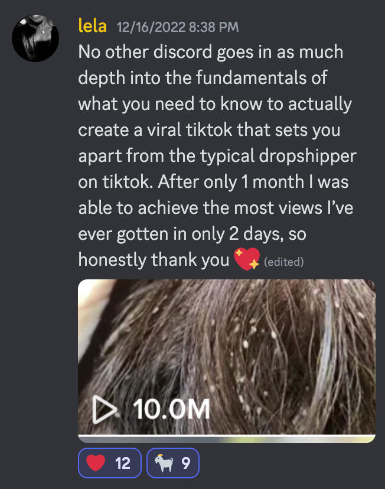Click the number 9 on the goat reaction
The height and width of the screenshot is (489, 385).
186,463
